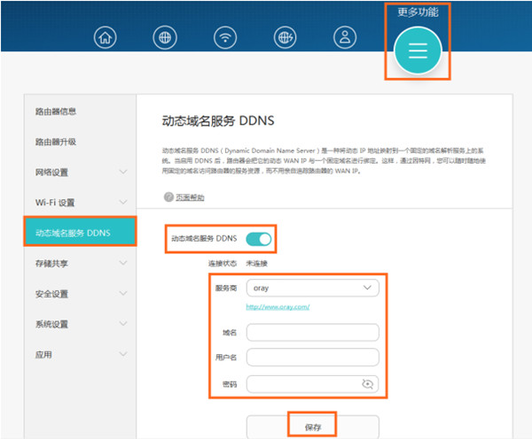Select 路由器升级 in the sidebar
This screenshot has height=439, width=532.
pyautogui.click(x=56, y=142)
